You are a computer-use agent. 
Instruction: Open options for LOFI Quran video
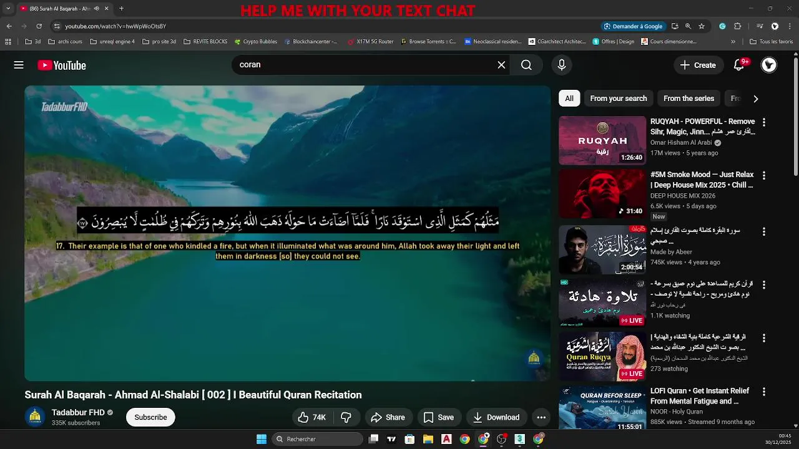click(x=763, y=392)
